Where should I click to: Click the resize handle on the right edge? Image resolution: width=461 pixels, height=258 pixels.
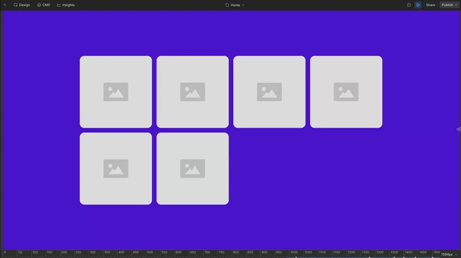point(458,129)
